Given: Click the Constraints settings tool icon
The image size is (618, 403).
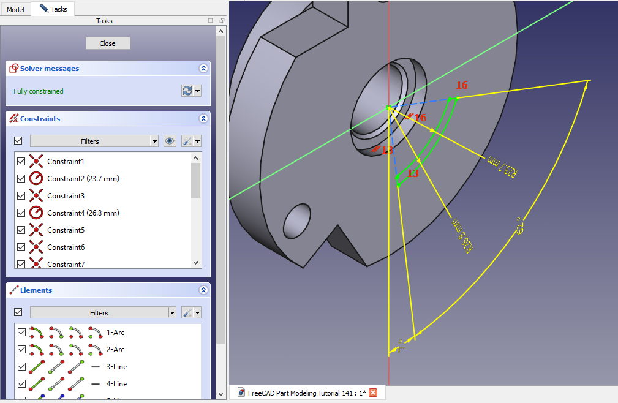Looking at the screenshot, I should coord(188,141).
